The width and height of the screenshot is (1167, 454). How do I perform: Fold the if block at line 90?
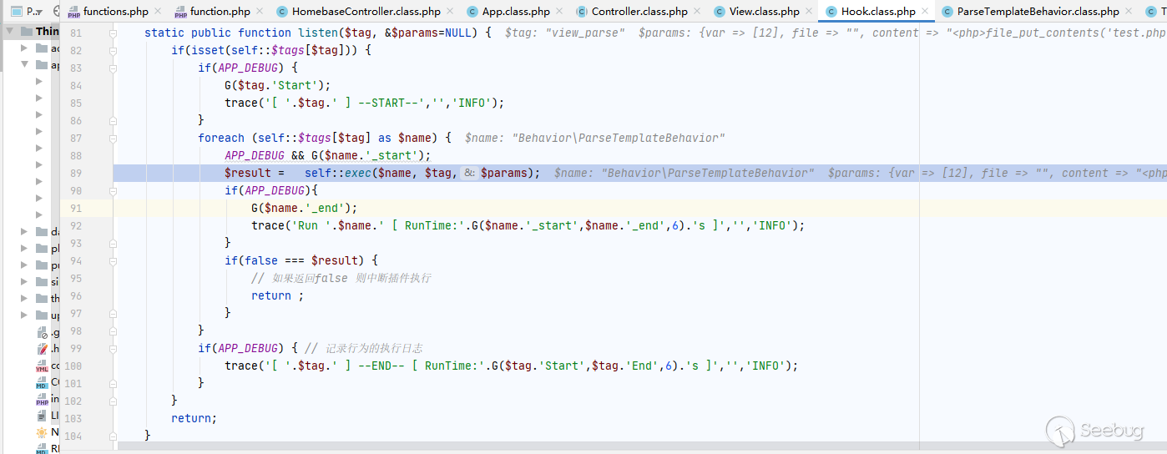pos(114,190)
